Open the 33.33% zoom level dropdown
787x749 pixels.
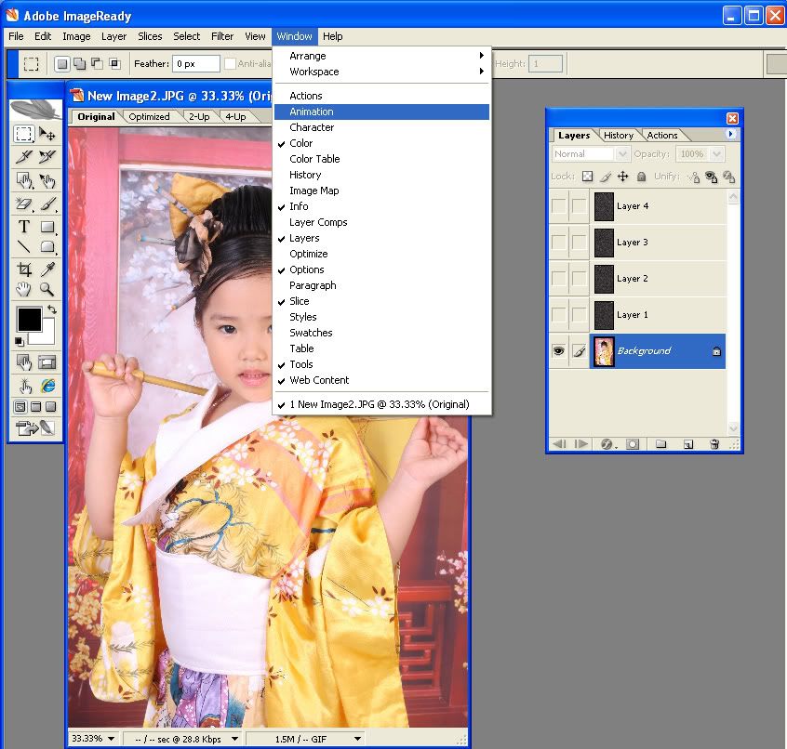(93, 739)
